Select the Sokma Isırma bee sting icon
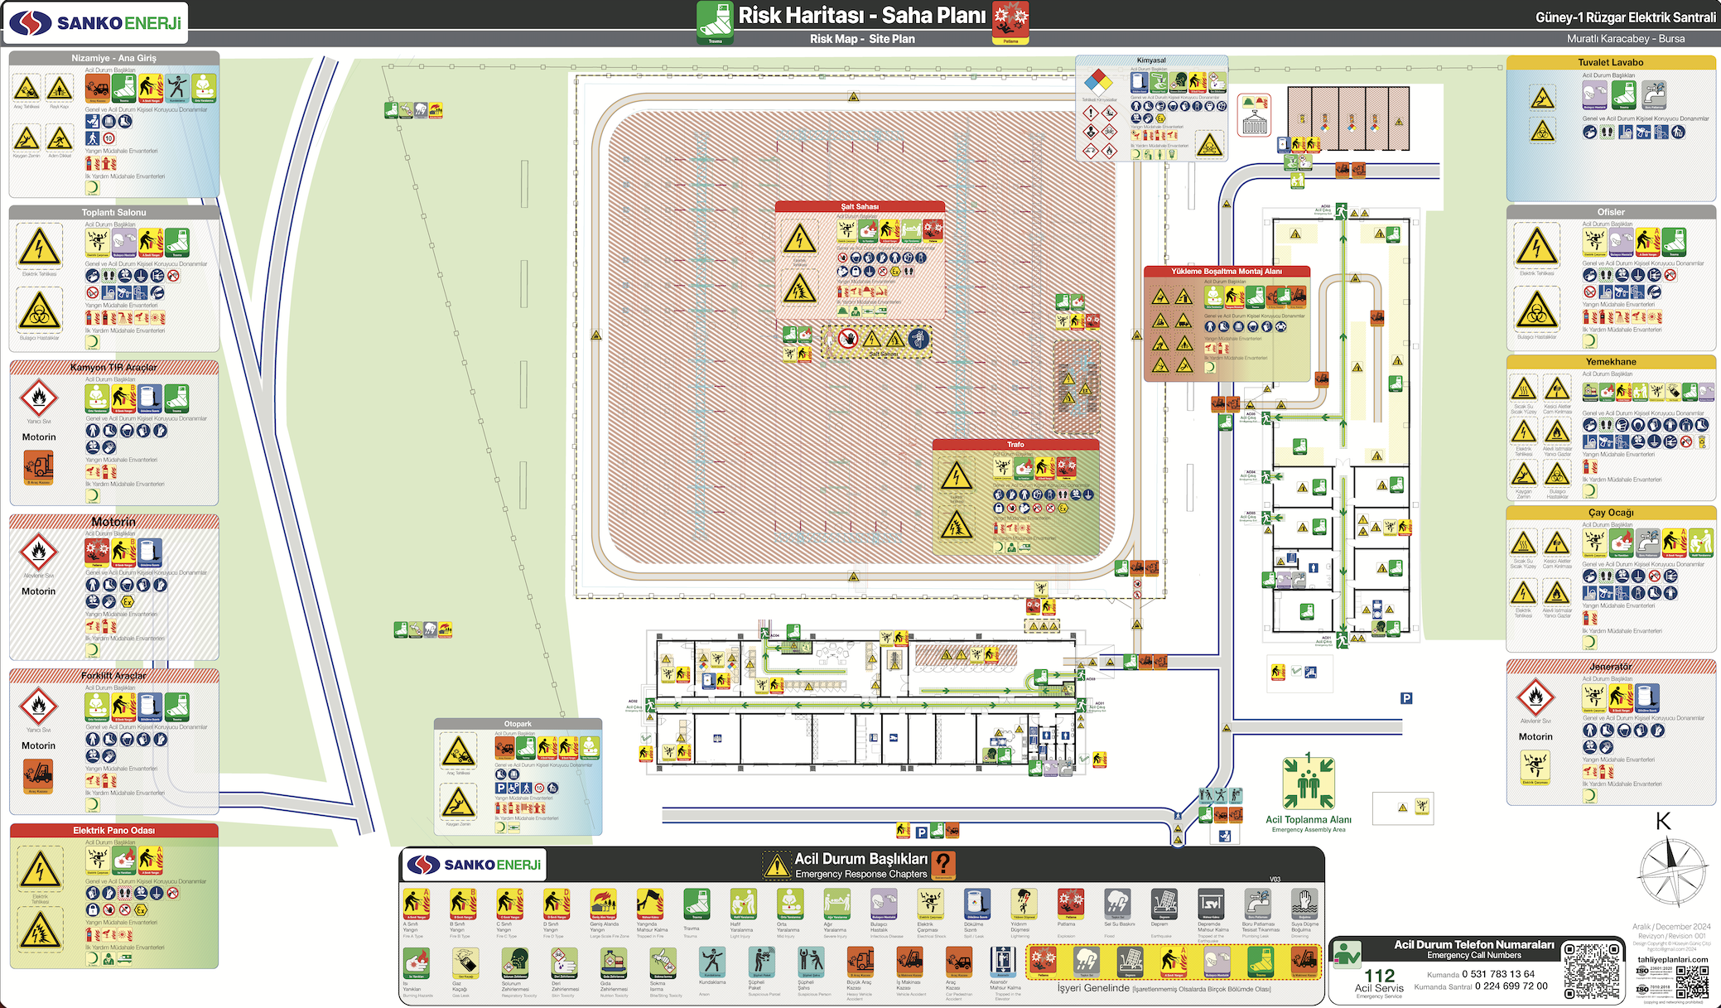This screenshot has height=1008, width=1721. pos(663,963)
